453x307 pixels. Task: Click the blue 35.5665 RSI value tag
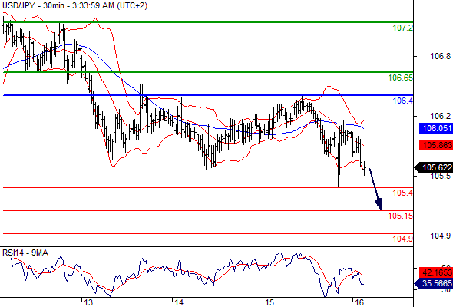coord(434,284)
